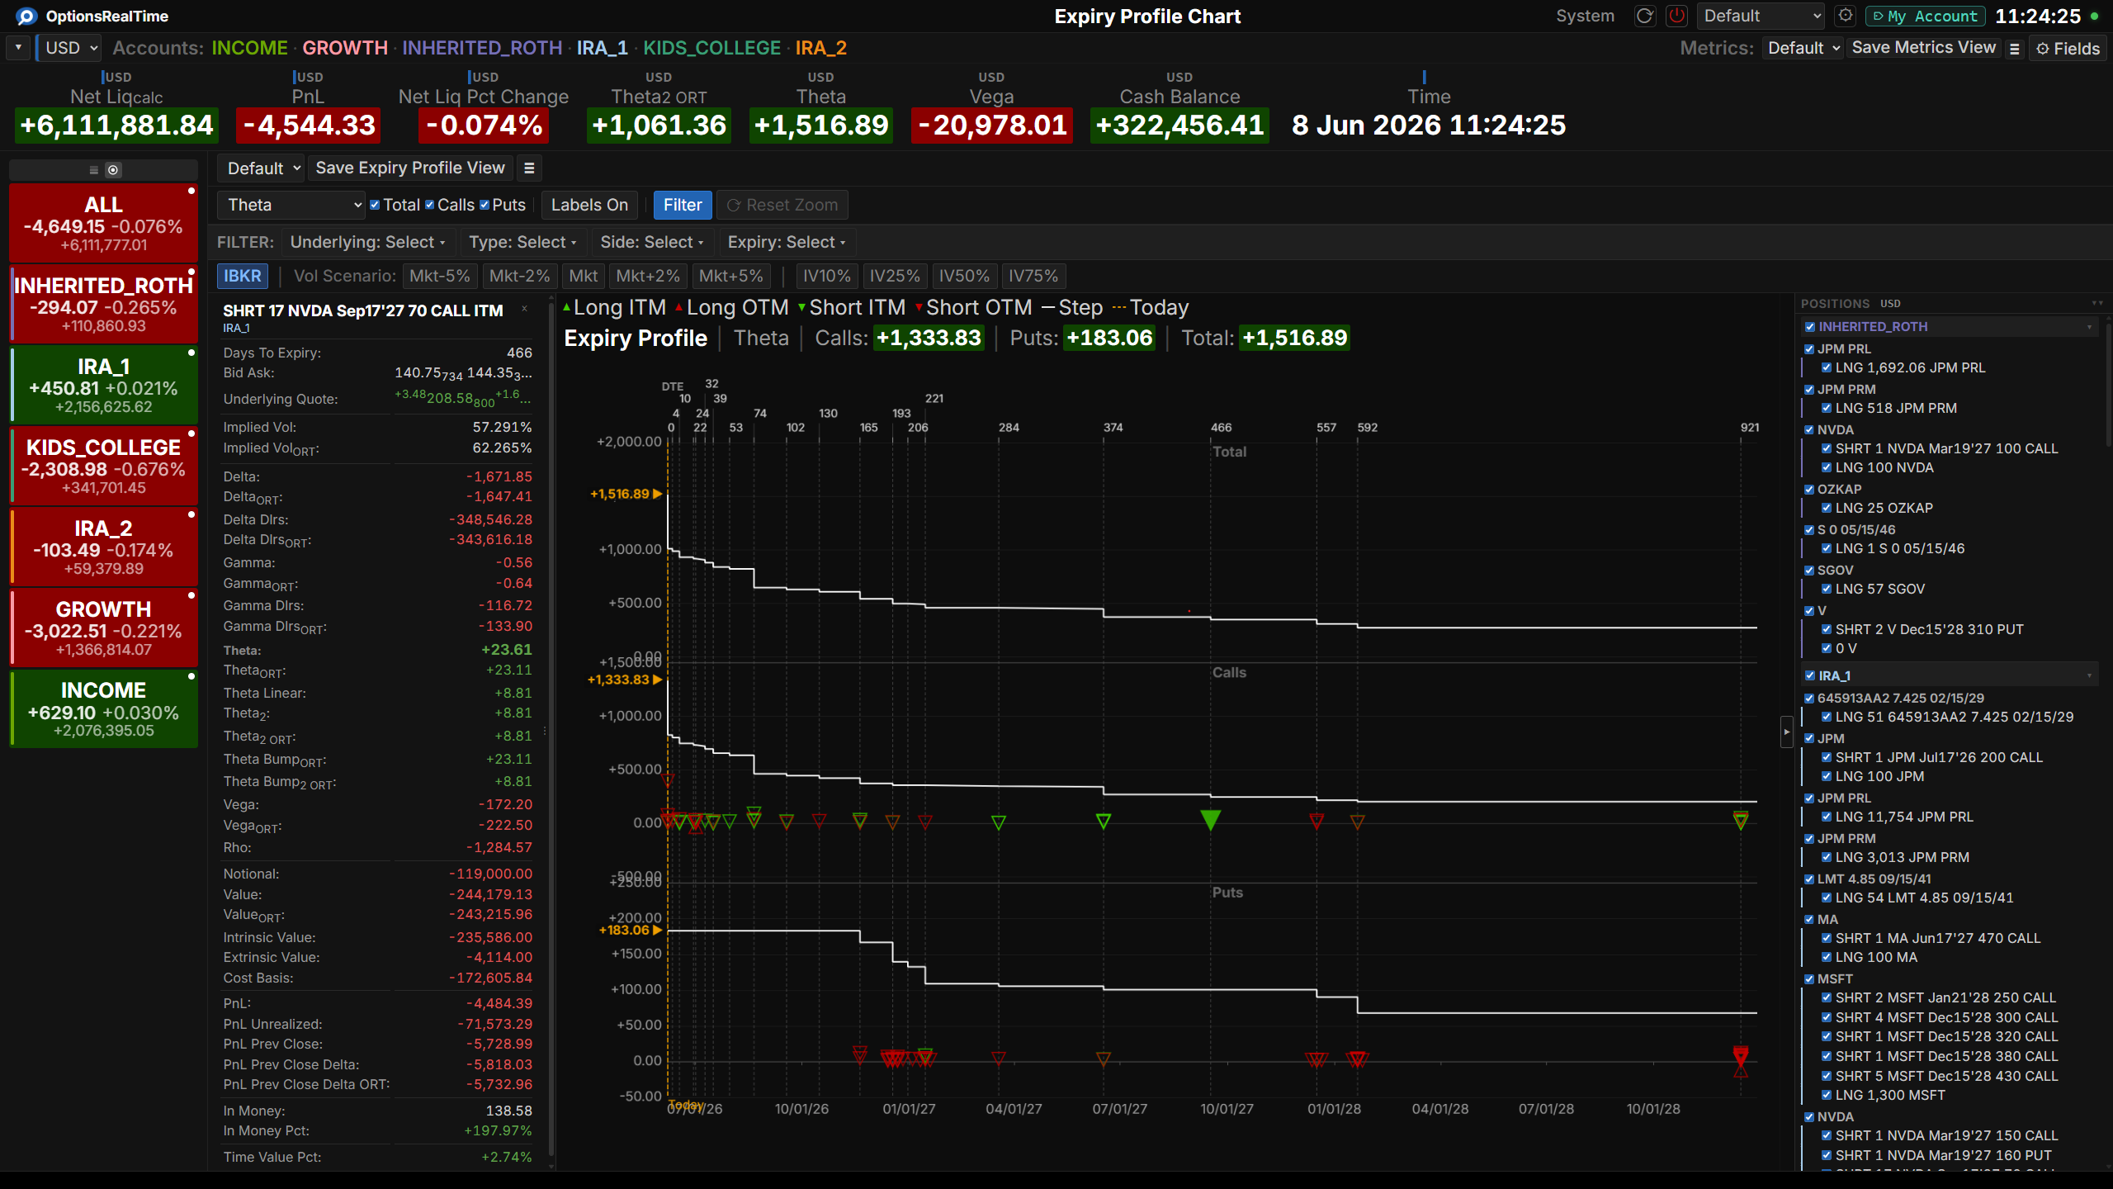Click the KIDS_COLLEGE account tile
This screenshot has width=2113, height=1189.
pyautogui.click(x=103, y=467)
